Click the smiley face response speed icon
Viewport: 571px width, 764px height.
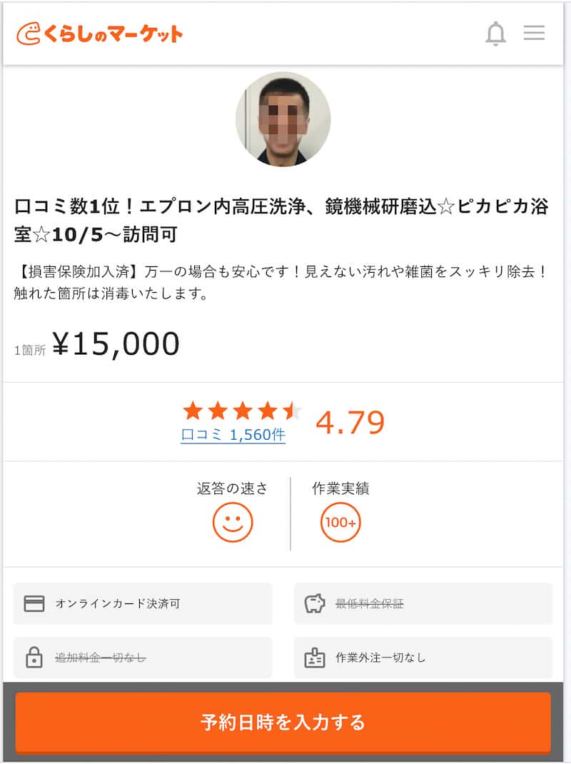click(233, 523)
